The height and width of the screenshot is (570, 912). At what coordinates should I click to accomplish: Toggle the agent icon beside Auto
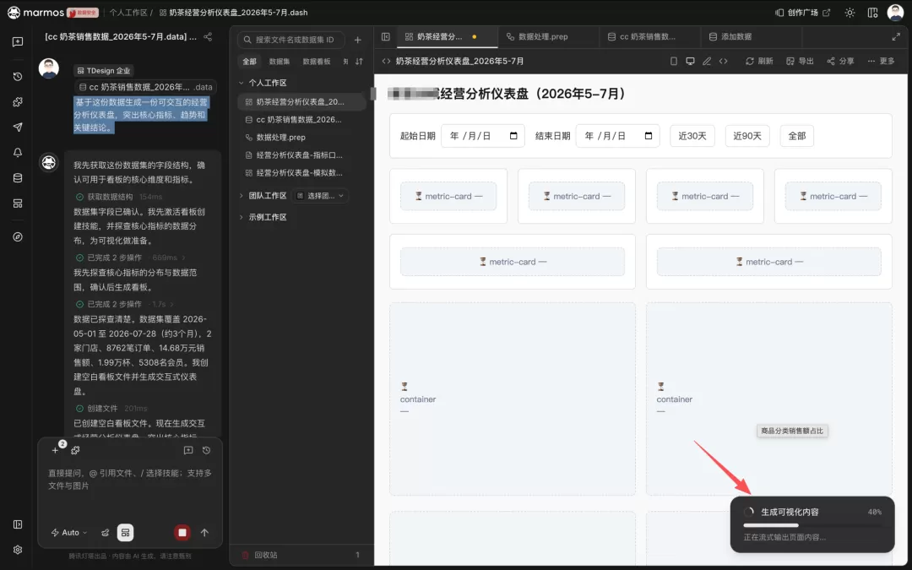tap(105, 532)
